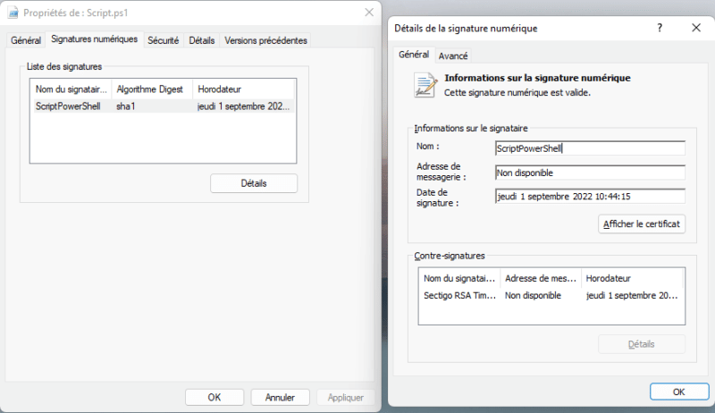This screenshot has height=413, width=715.
Task: Click Algorithme Digest column header
Action: click(152, 89)
